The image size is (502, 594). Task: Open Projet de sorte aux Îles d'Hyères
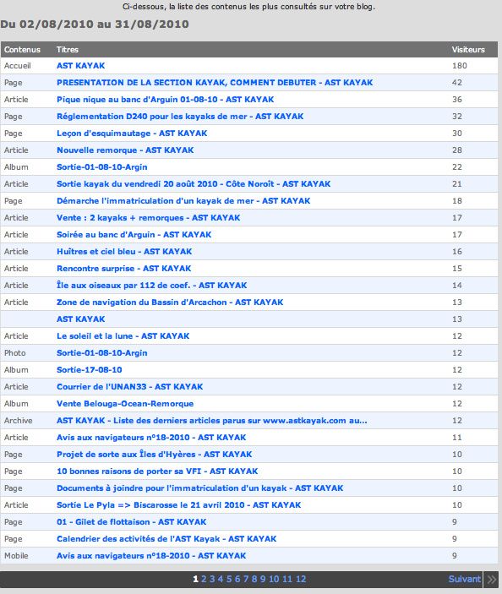coord(154,455)
